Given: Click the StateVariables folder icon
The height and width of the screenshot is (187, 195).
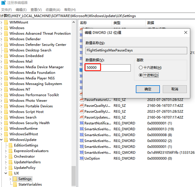Looking at the screenshot, I should pos(15,184).
